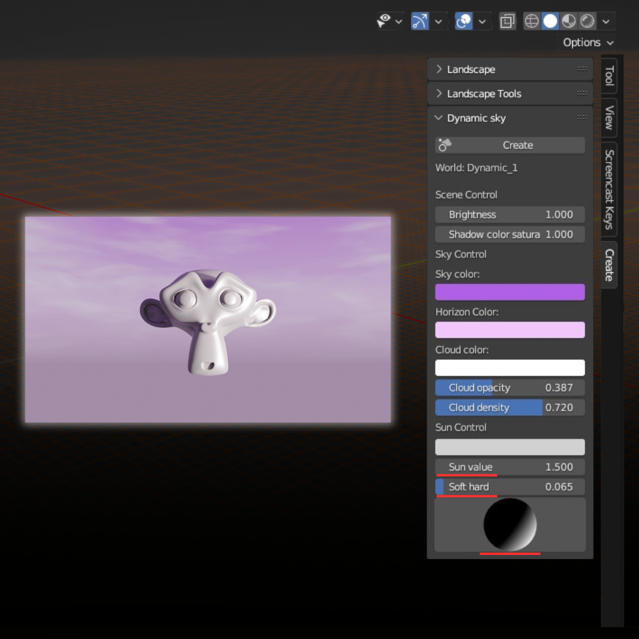The width and height of the screenshot is (639, 639).
Task: Toggle the selectability and visibility icon
Action: coord(383,21)
